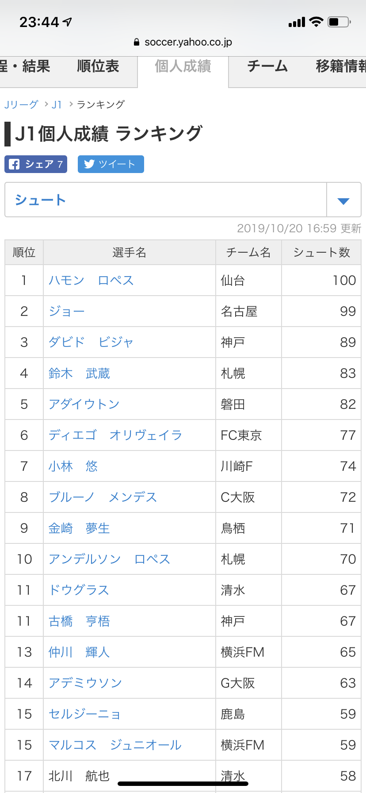This screenshot has height=793, width=366.
Task: Tap the Wi-Fi status icon
Action: [x=316, y=22]
